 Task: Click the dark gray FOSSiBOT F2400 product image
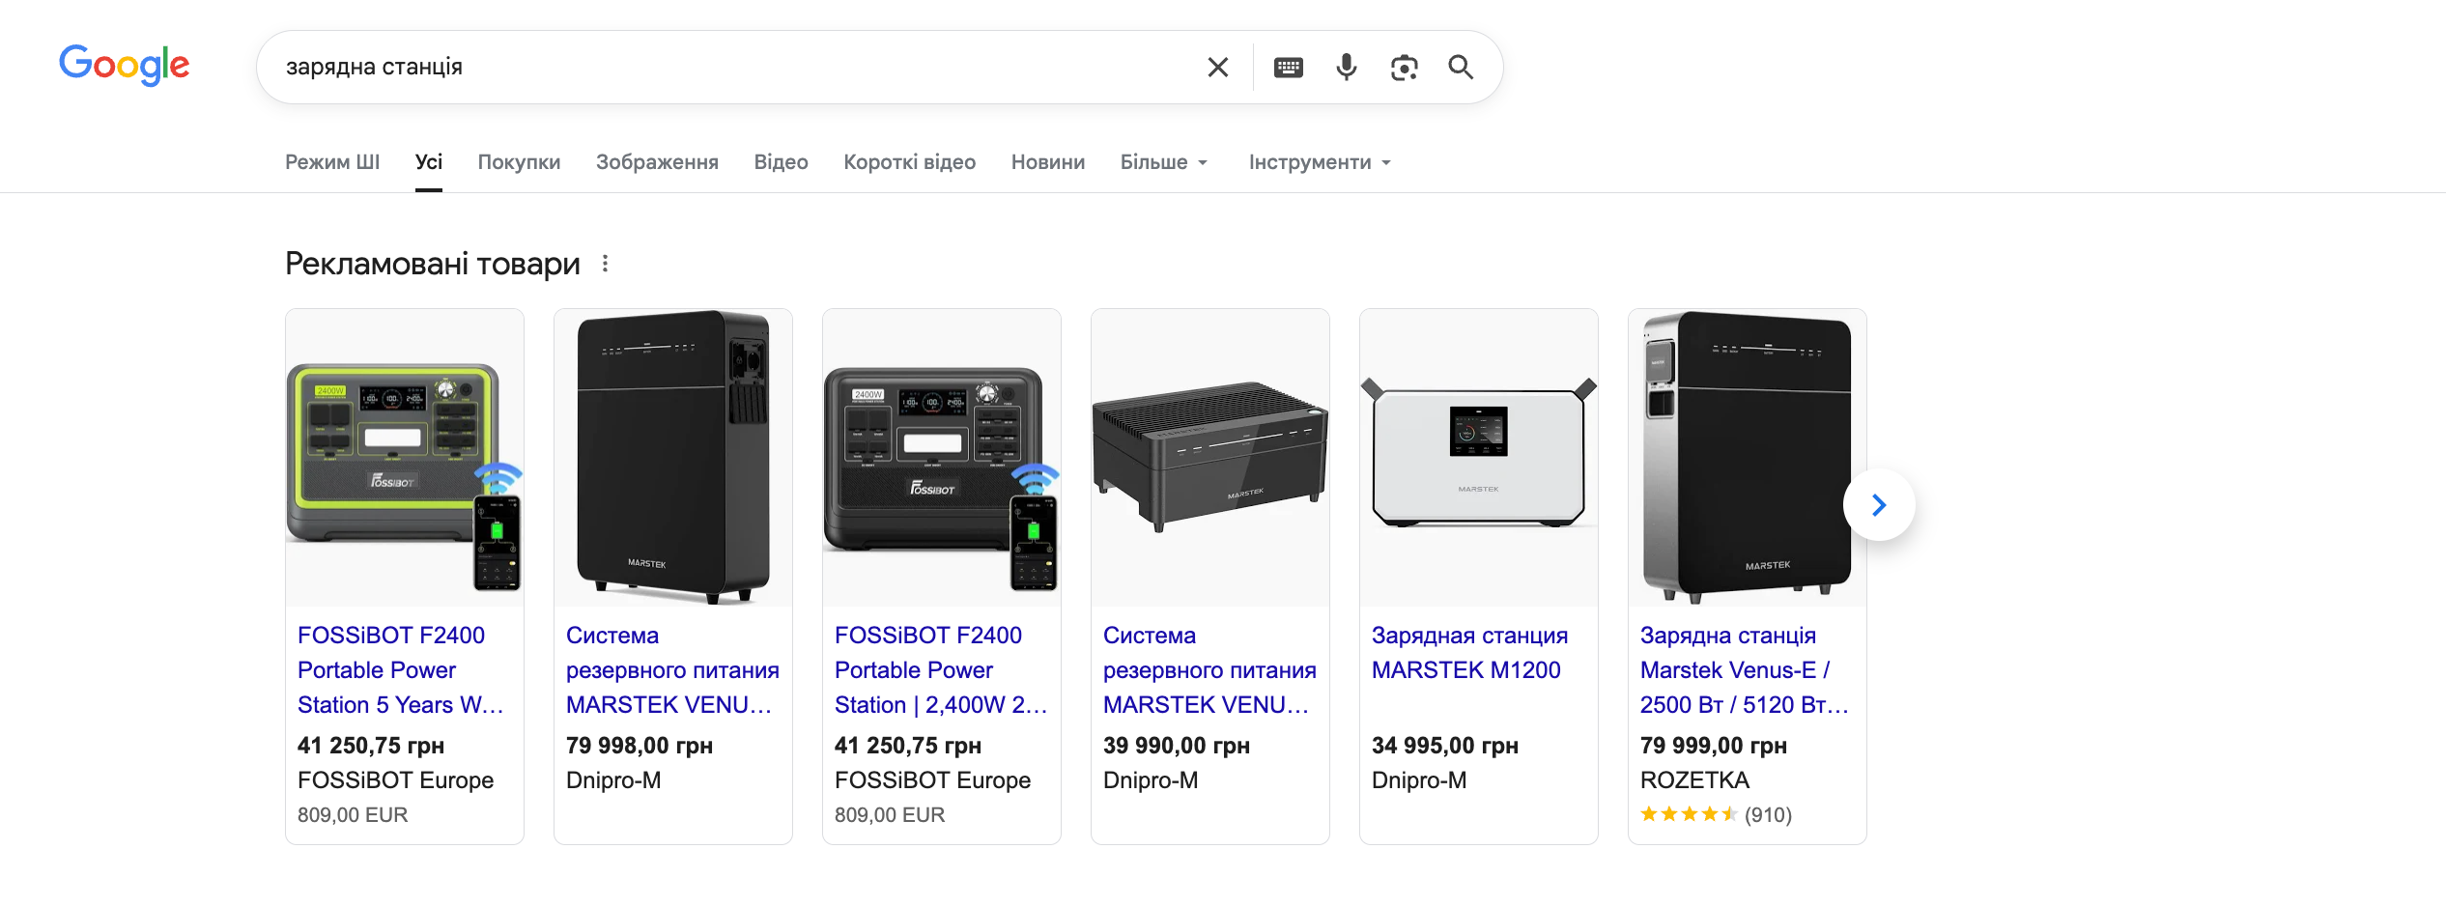pyautogui.click(x=942, y=458)
